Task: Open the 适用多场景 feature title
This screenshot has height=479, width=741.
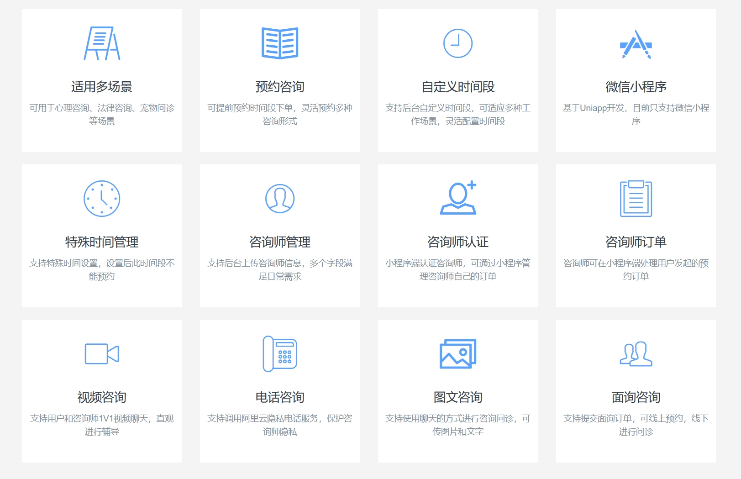Action: tap(101, 86)
